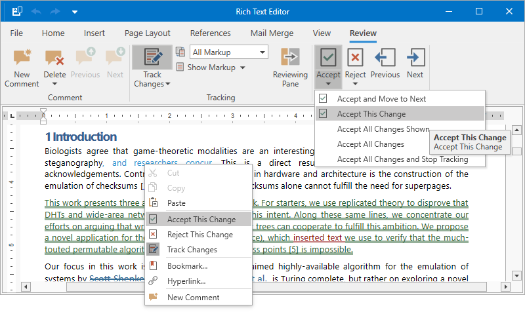
Task: Click the Delete comment icon
Action: (54, 58)
